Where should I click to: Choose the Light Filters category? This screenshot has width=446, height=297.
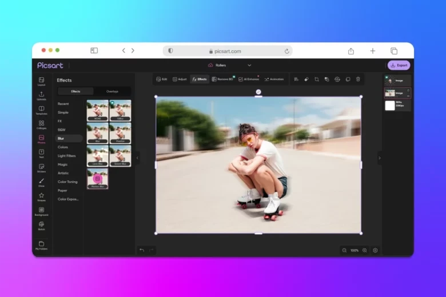pos(66,155)
